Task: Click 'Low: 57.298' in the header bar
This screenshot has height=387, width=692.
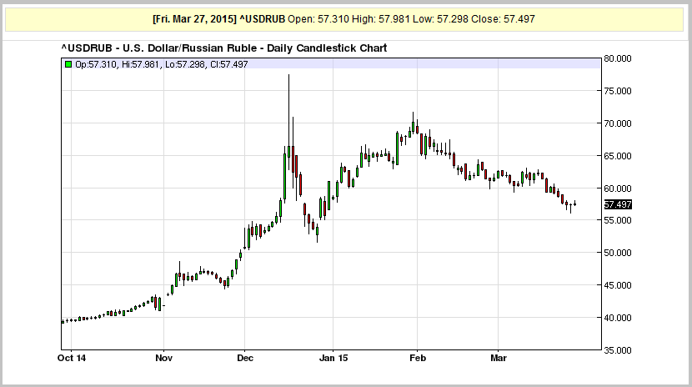Action: (x=440, y=19)
